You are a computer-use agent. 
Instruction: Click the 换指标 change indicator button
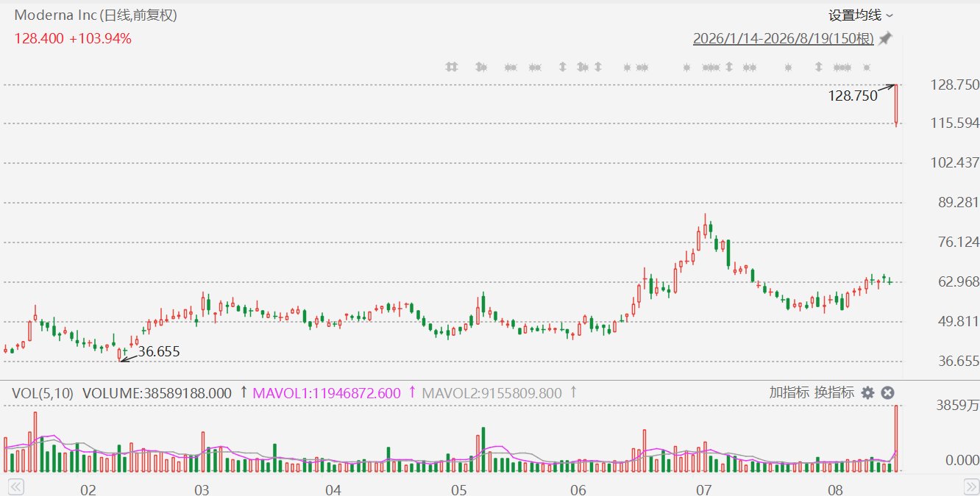tap(834, 392)
